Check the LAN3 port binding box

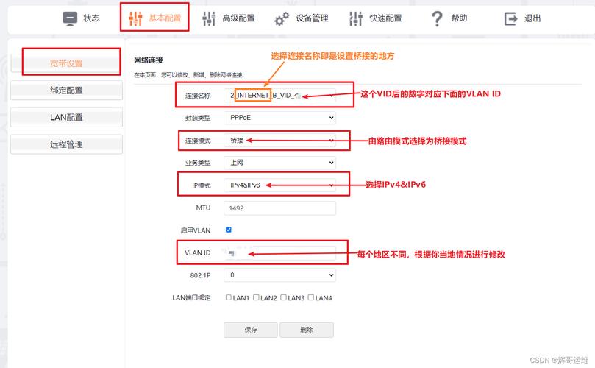coord(283,297)
